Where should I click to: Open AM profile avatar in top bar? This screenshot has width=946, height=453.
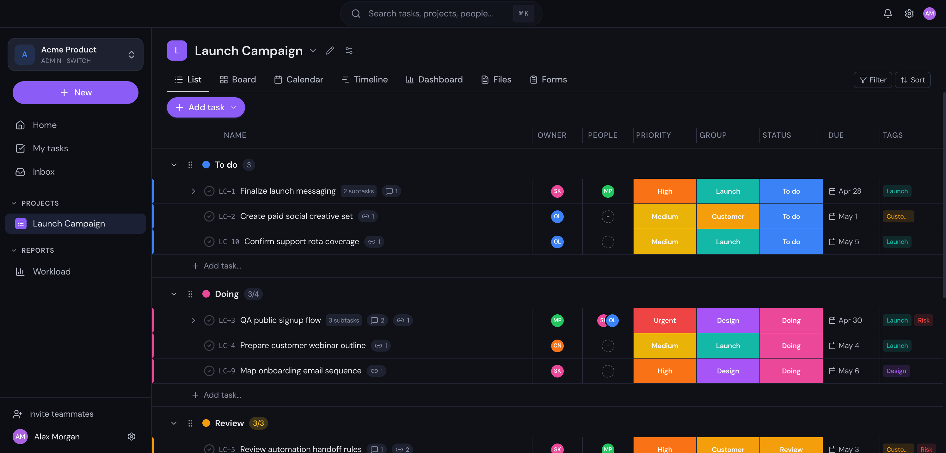point(929,14)
